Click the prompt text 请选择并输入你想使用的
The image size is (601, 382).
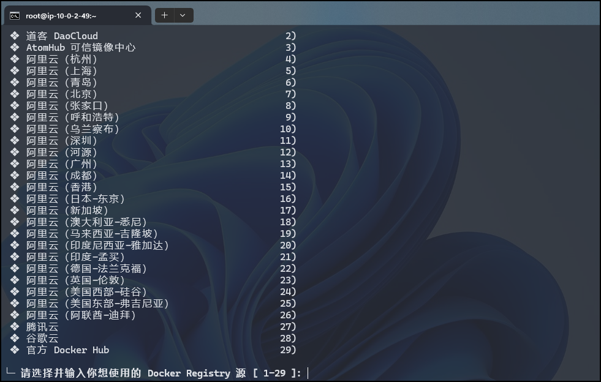tap(81, 373)
